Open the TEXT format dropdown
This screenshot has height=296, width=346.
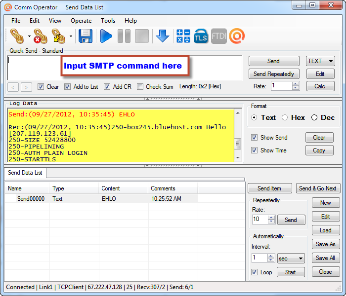(x=320, y=61)
